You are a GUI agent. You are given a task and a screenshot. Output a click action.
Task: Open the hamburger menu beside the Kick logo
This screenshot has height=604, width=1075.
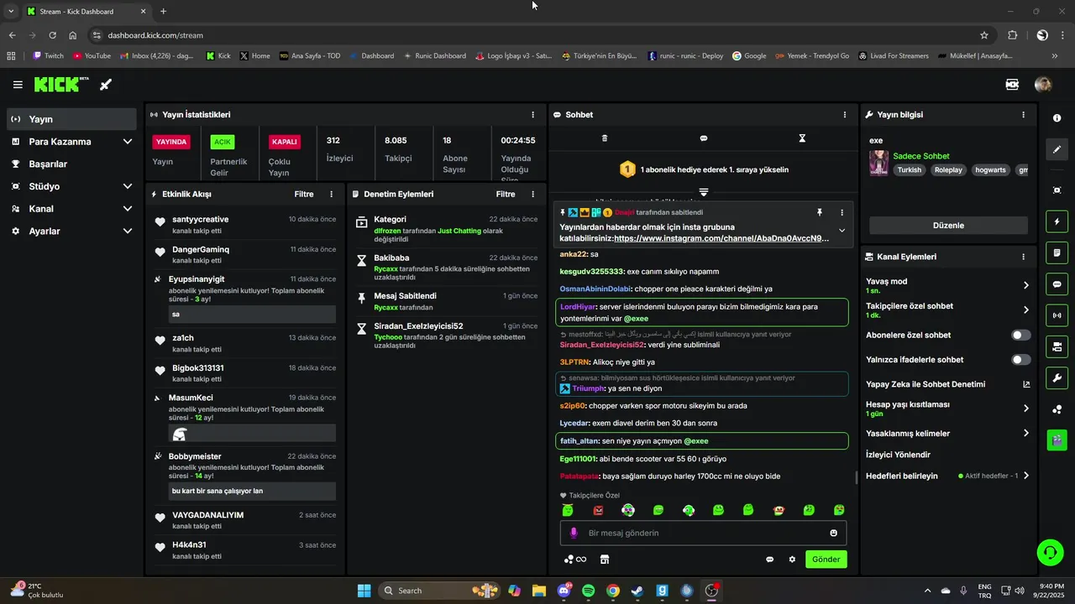(x=18, y=85)
